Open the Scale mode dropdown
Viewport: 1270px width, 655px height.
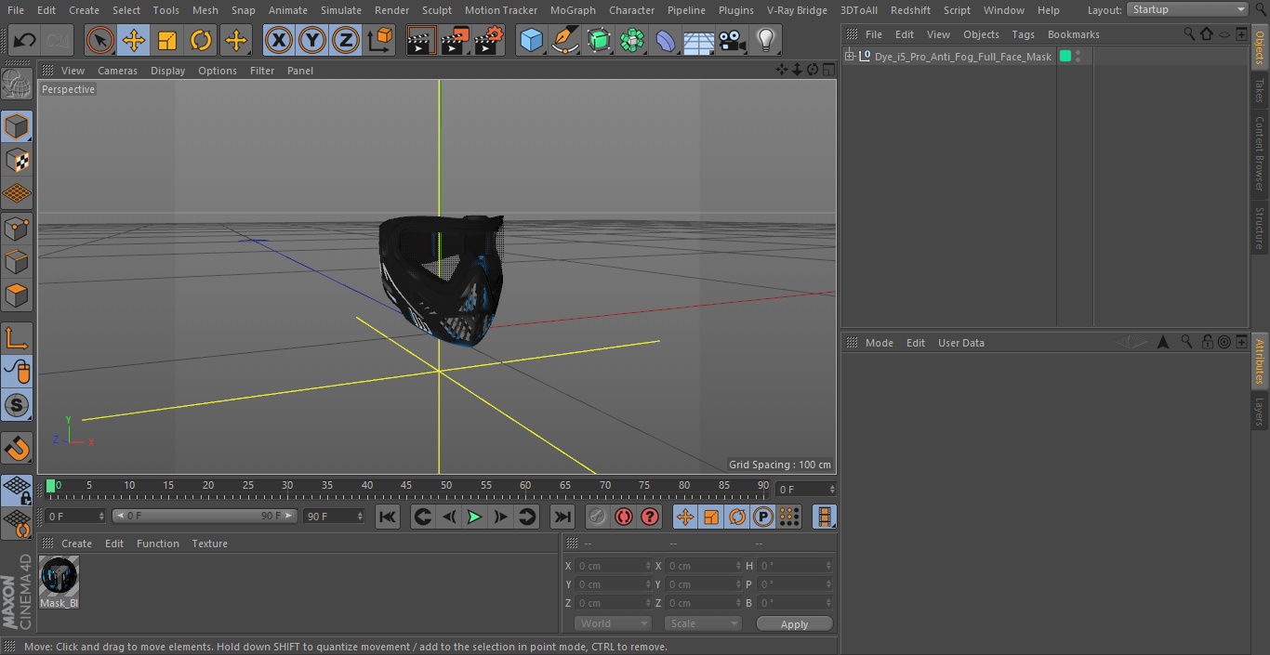pos(703,623)
